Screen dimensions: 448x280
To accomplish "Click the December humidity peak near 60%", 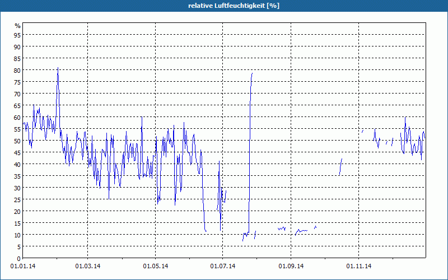I will 405,118.
